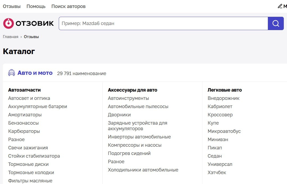Click Легковые авто heading

point(224,90)
